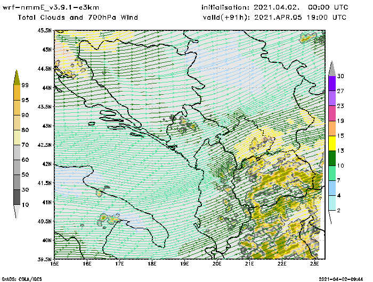The height and width of the screenshot is (282, 373).
Task: Click the 17E longitude label
Action: pos(120,264)
